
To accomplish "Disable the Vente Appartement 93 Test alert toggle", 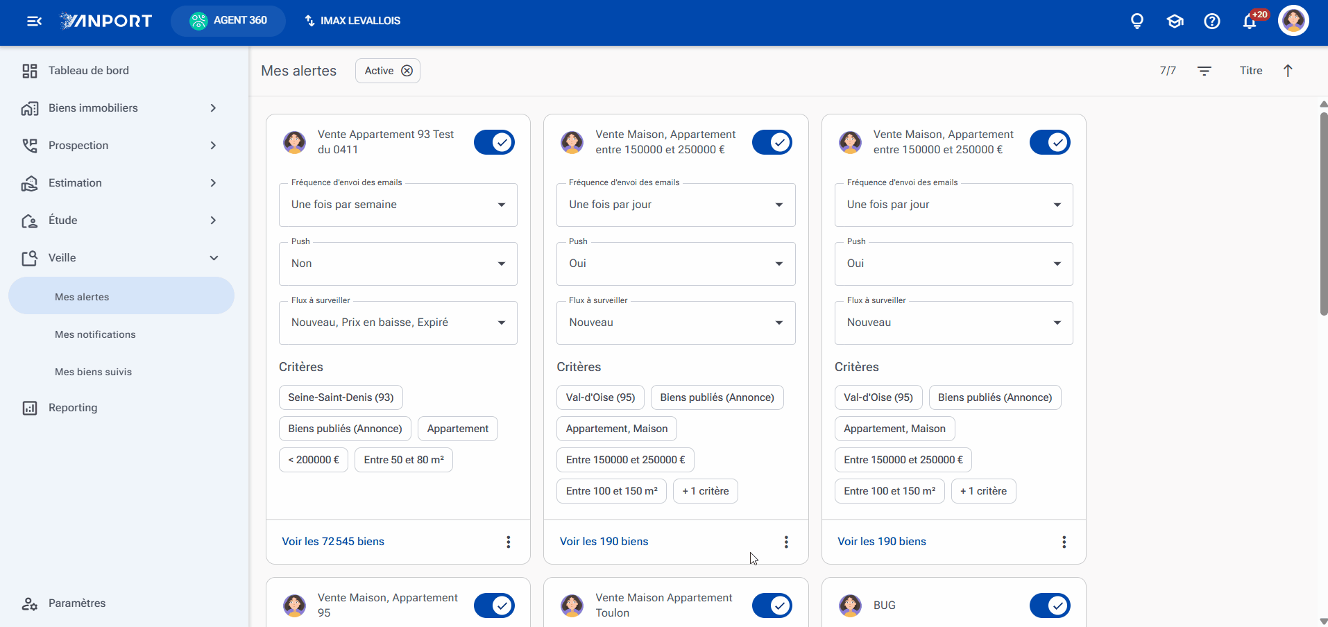I will [x=494, y=142].
